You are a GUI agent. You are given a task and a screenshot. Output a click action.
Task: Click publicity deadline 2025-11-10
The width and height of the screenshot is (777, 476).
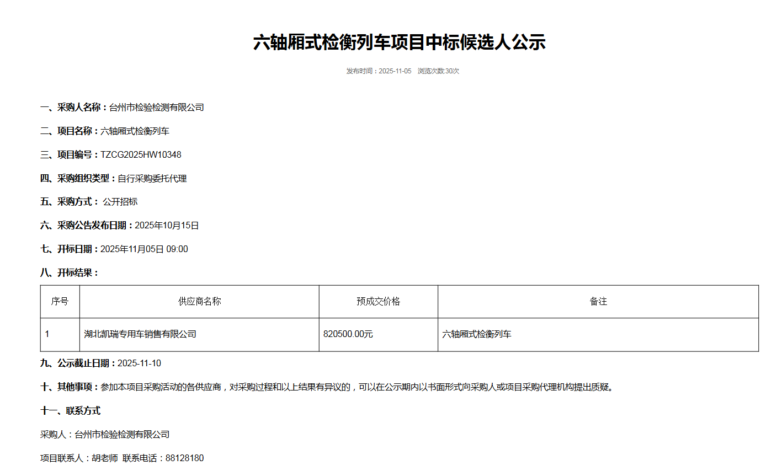coord(139,363)
